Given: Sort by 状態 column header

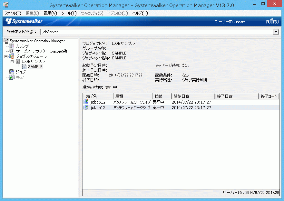Looking at the screenshot, I should coord(162,96).
